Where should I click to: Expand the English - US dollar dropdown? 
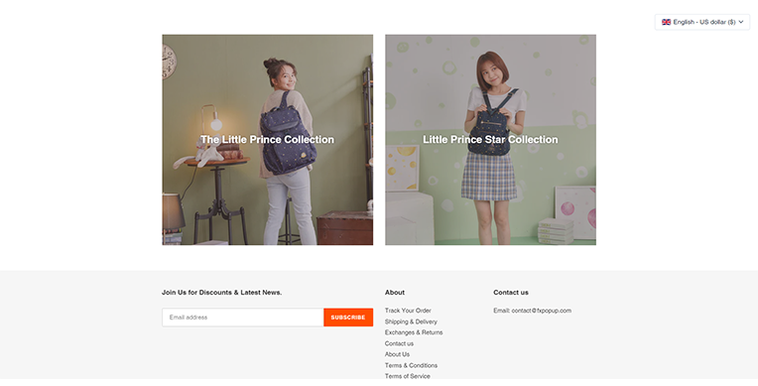tap(701, 22)
